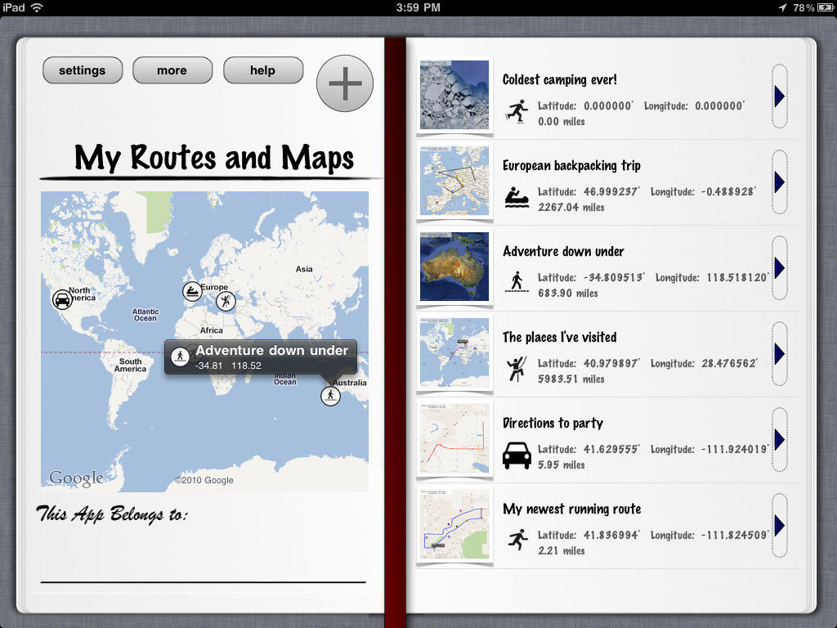Open My newest running route thumbnail

(x=454, y=524)
